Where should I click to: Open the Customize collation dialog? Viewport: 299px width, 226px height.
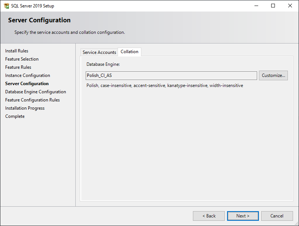(x=273, y=75)
